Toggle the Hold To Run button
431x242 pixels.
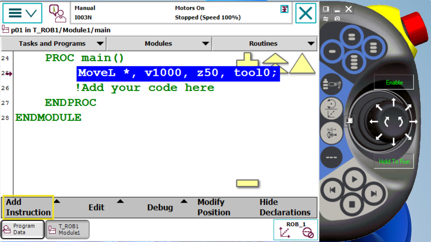pos(394,161)
